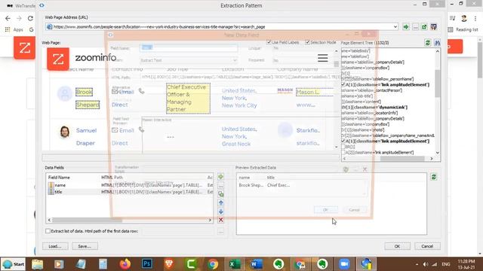Viewport: 483px width, 271px height.
Task: Click Starkflo company link
Action: point(308,130)
